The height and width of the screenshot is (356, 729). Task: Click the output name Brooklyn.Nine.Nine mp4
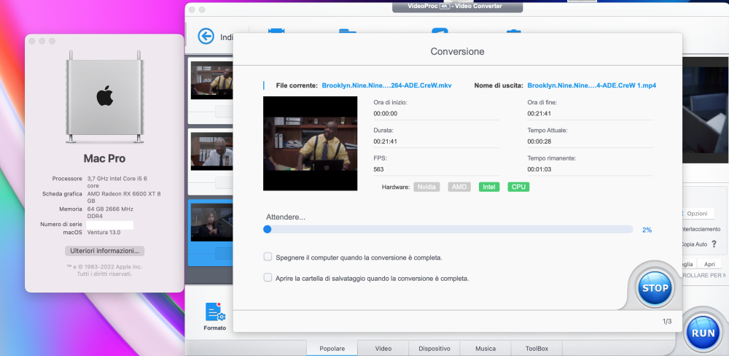[592, 85]
